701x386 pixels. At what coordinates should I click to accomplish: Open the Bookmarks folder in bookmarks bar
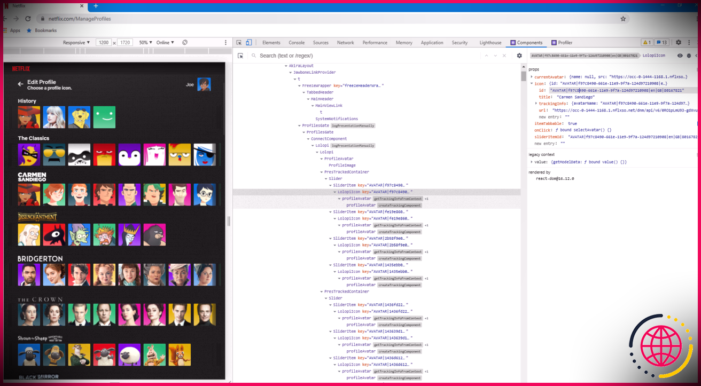pyautogui.click(x=42, y=30)
